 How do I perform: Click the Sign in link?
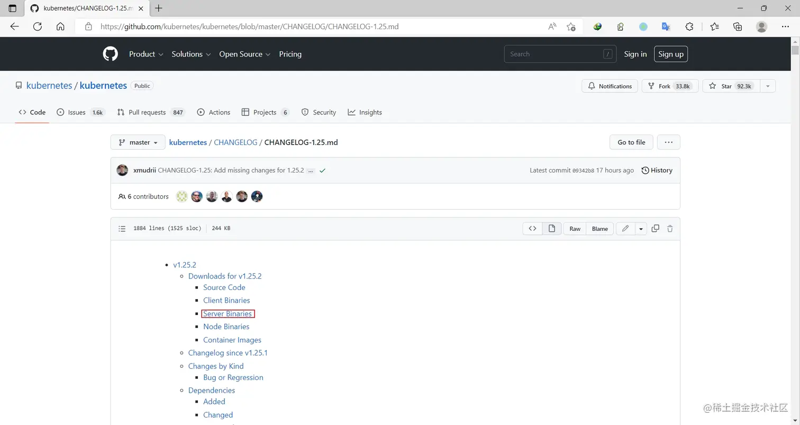coord(635,54)
